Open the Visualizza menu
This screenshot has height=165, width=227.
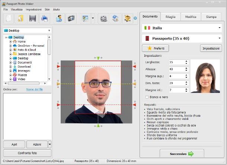pos(17,9)
